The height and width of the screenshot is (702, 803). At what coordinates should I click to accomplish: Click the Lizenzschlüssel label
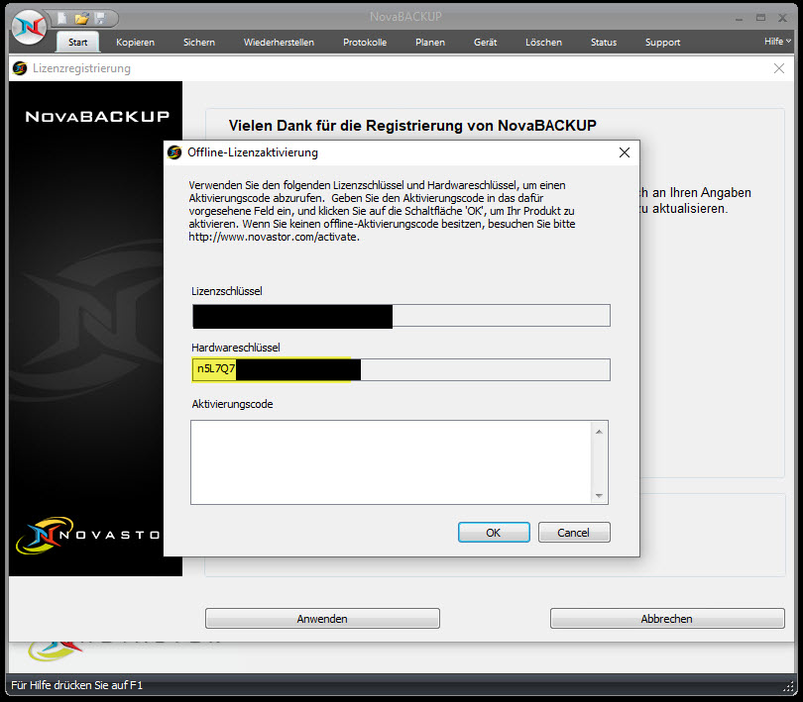click(227, 291)
